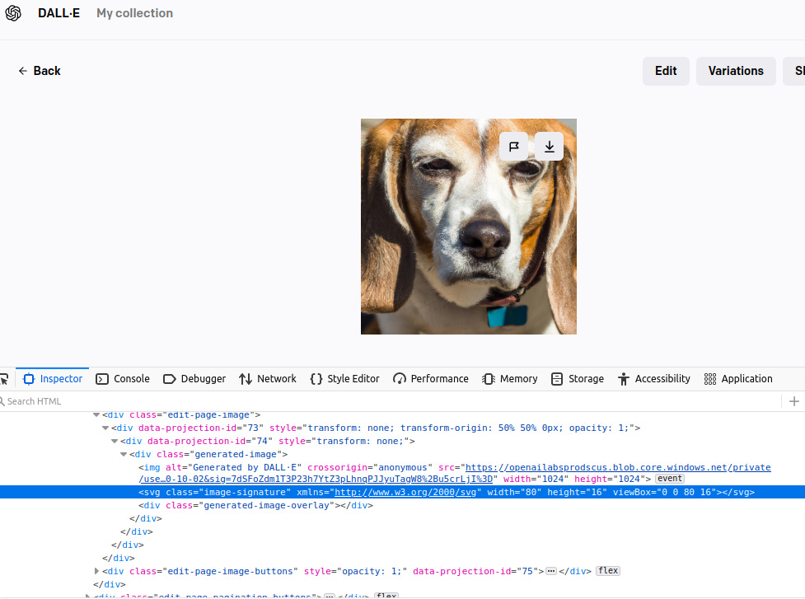Select the img Generated by DALL·E node
The width and height of the screenshot is (805, 599).
click(402, 473)
